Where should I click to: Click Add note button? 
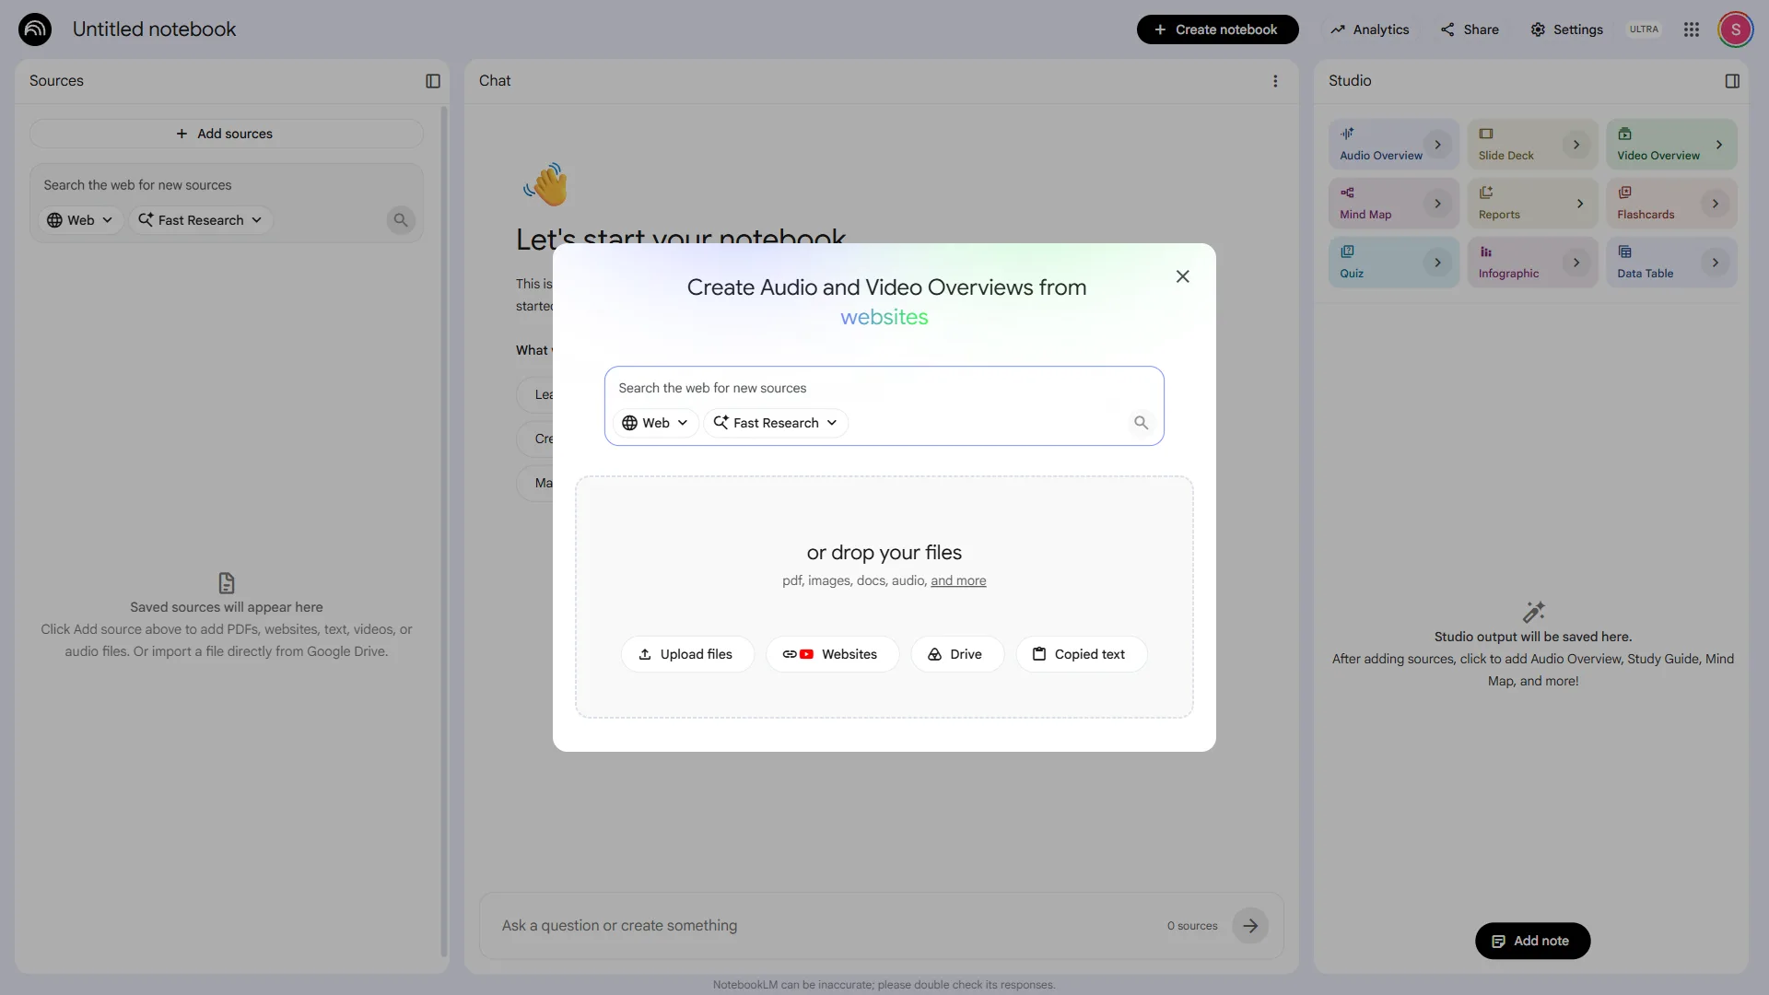(x=1531, y=941)
